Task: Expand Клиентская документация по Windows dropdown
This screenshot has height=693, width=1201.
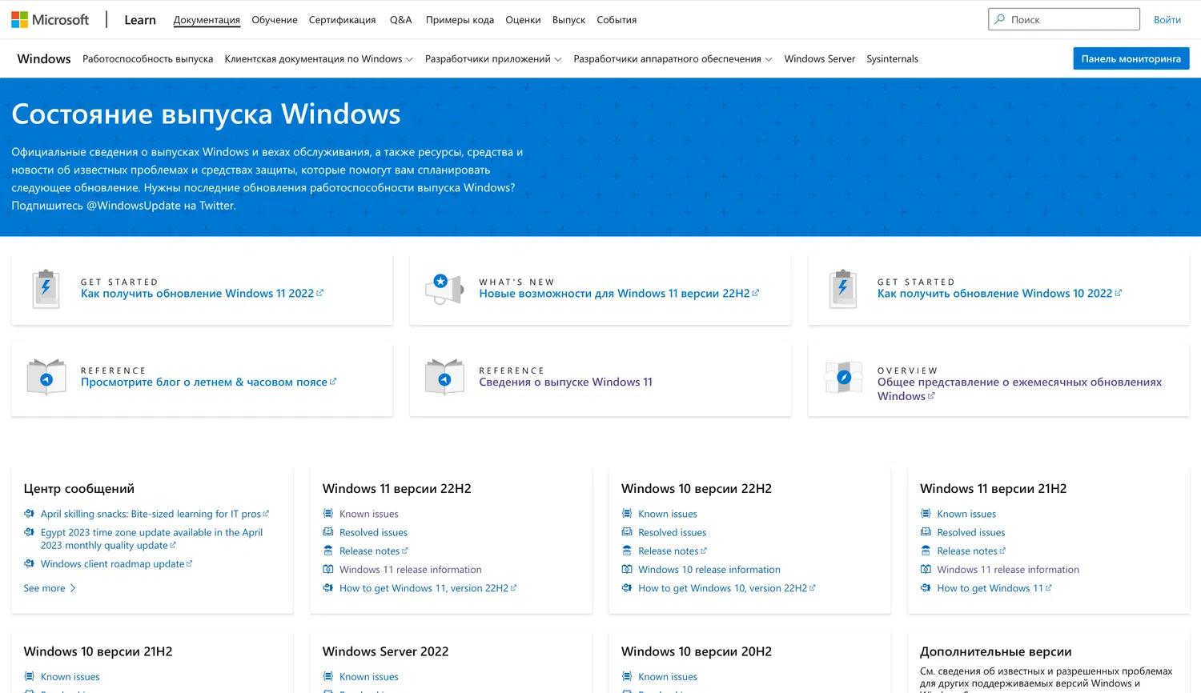Action: pyautogui.click(x=319, y=59)
